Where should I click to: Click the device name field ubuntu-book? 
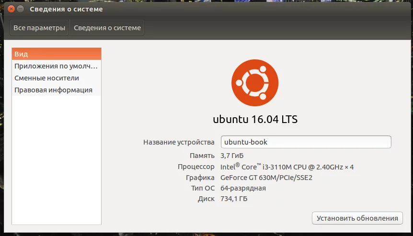click(x=306, y=142)
